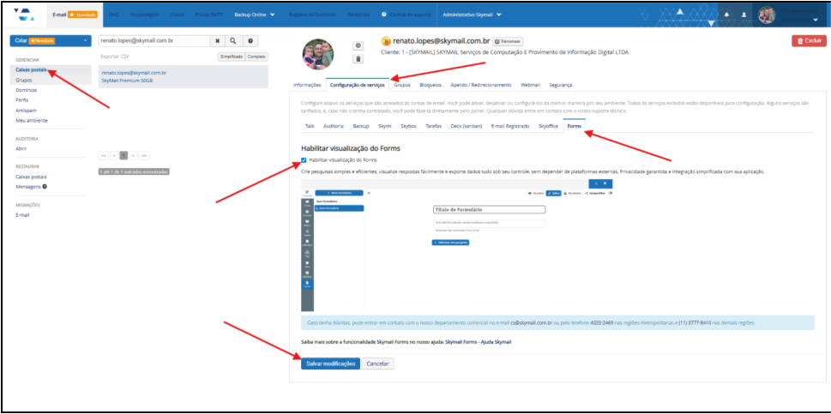Open the Backup Online dropdown menu
Viewport: 831px width, 414px height.
tap(254, 15)
